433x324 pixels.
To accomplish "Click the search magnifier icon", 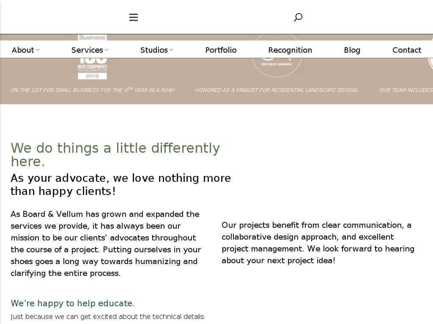I will (x=298, y=17).
